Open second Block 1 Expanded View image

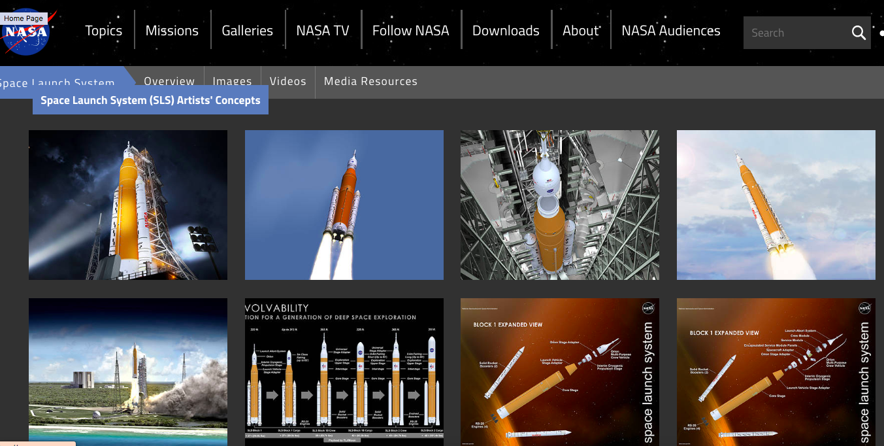[776, 372]
